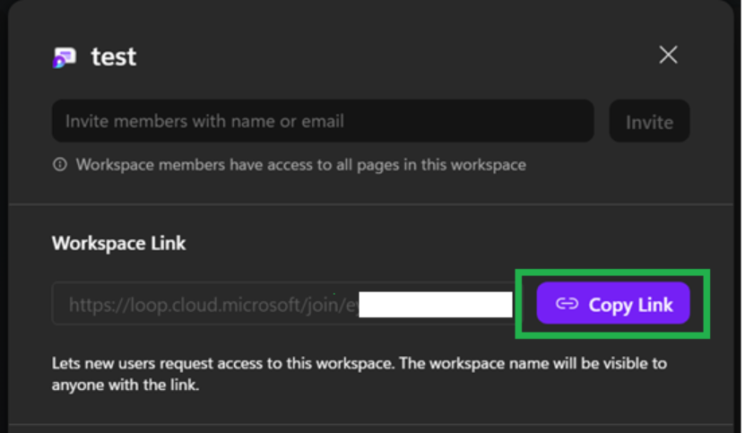Image resolution: width=745 pixels, height=433 pixels.
Task: Click the white redacted part of the link
Action: 436,304
